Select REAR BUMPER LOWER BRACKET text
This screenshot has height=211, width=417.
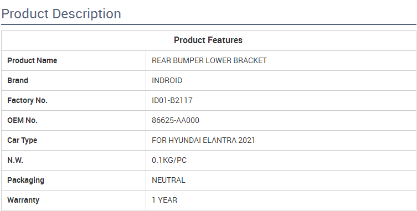(209, 60)
